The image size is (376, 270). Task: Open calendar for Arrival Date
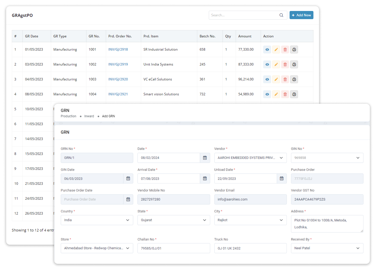[x=205, y=179]
